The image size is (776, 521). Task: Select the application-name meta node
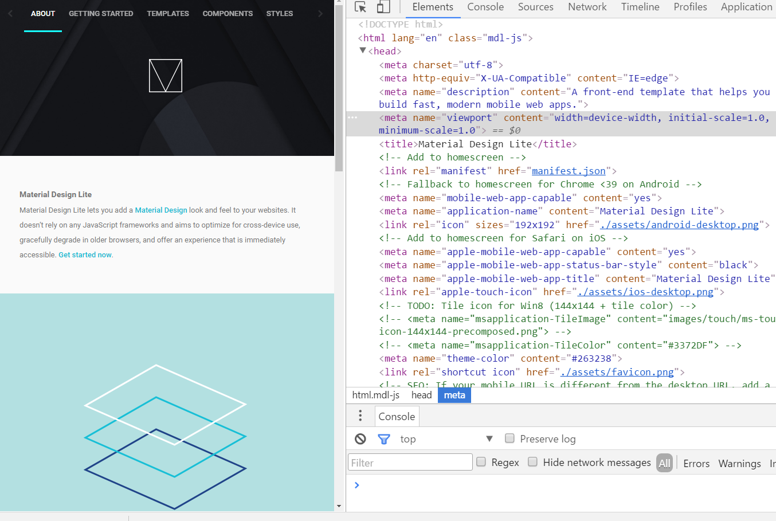click(551, 211)
